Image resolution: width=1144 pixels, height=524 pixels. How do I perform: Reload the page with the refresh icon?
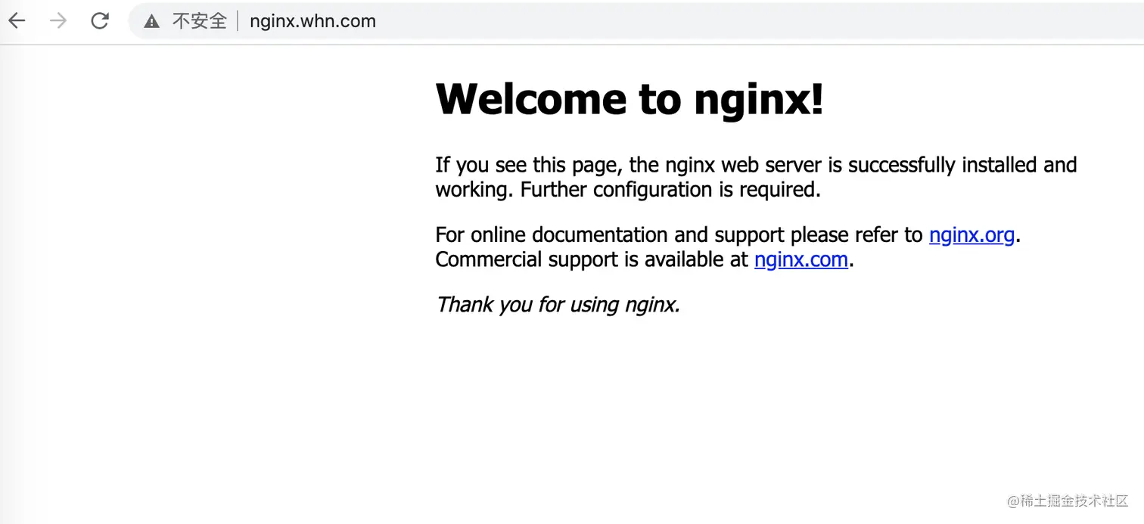pos(100,21)
